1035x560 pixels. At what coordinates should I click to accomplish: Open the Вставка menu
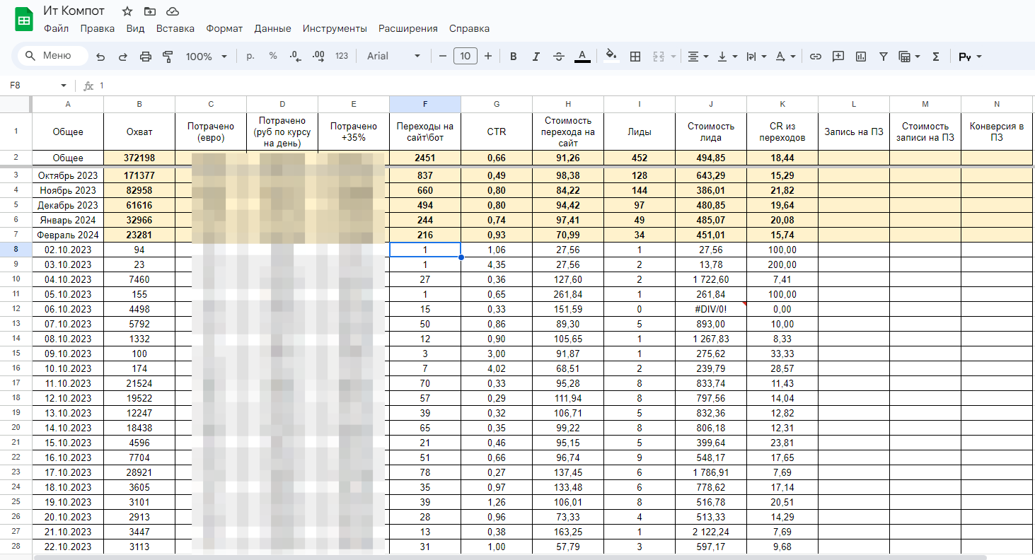click(x=175, y=29)
